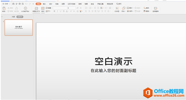The image size is (186, 100).
Task: Switch to the Slide Show (幻灯片放映) tab
Action: click(x=72, y=4)
